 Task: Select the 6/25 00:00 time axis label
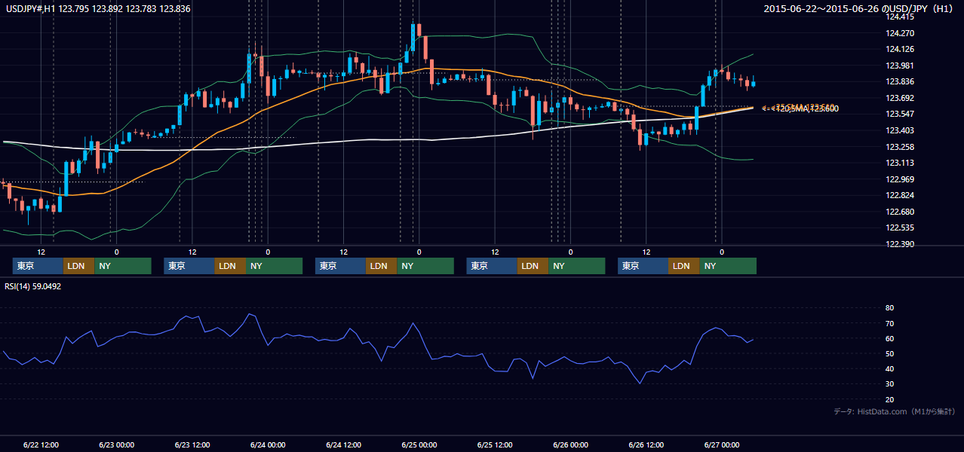pos(419,445)
